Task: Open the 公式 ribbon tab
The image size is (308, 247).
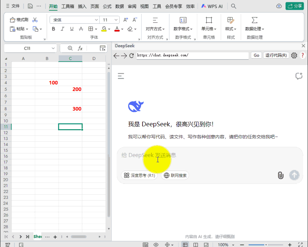Action: click(107, 6)
